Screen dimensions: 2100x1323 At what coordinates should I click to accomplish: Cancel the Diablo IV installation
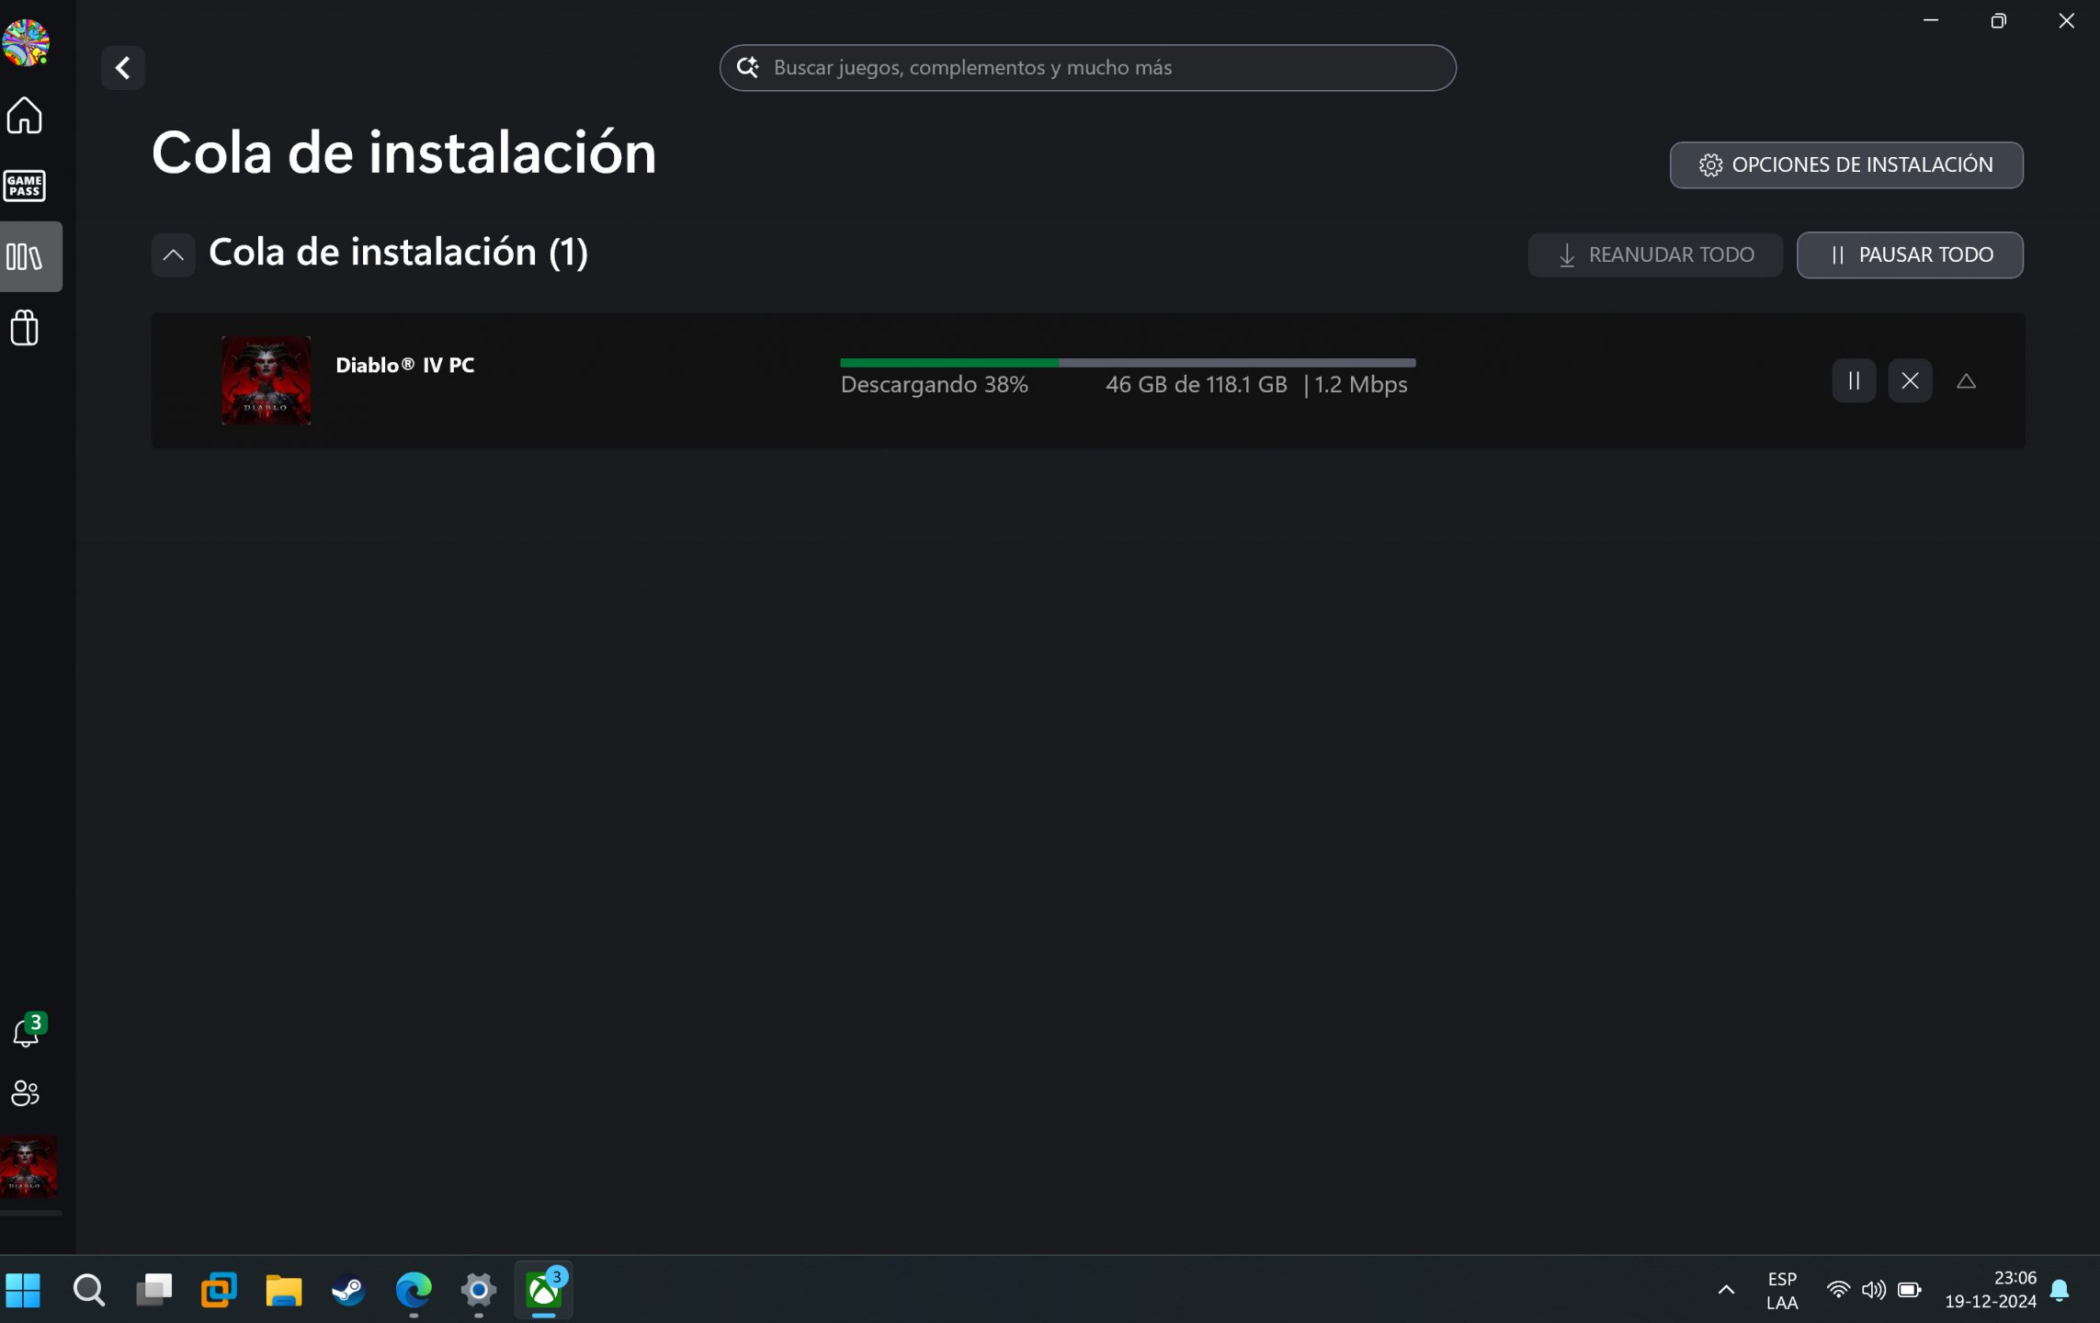pos(1910,381)
